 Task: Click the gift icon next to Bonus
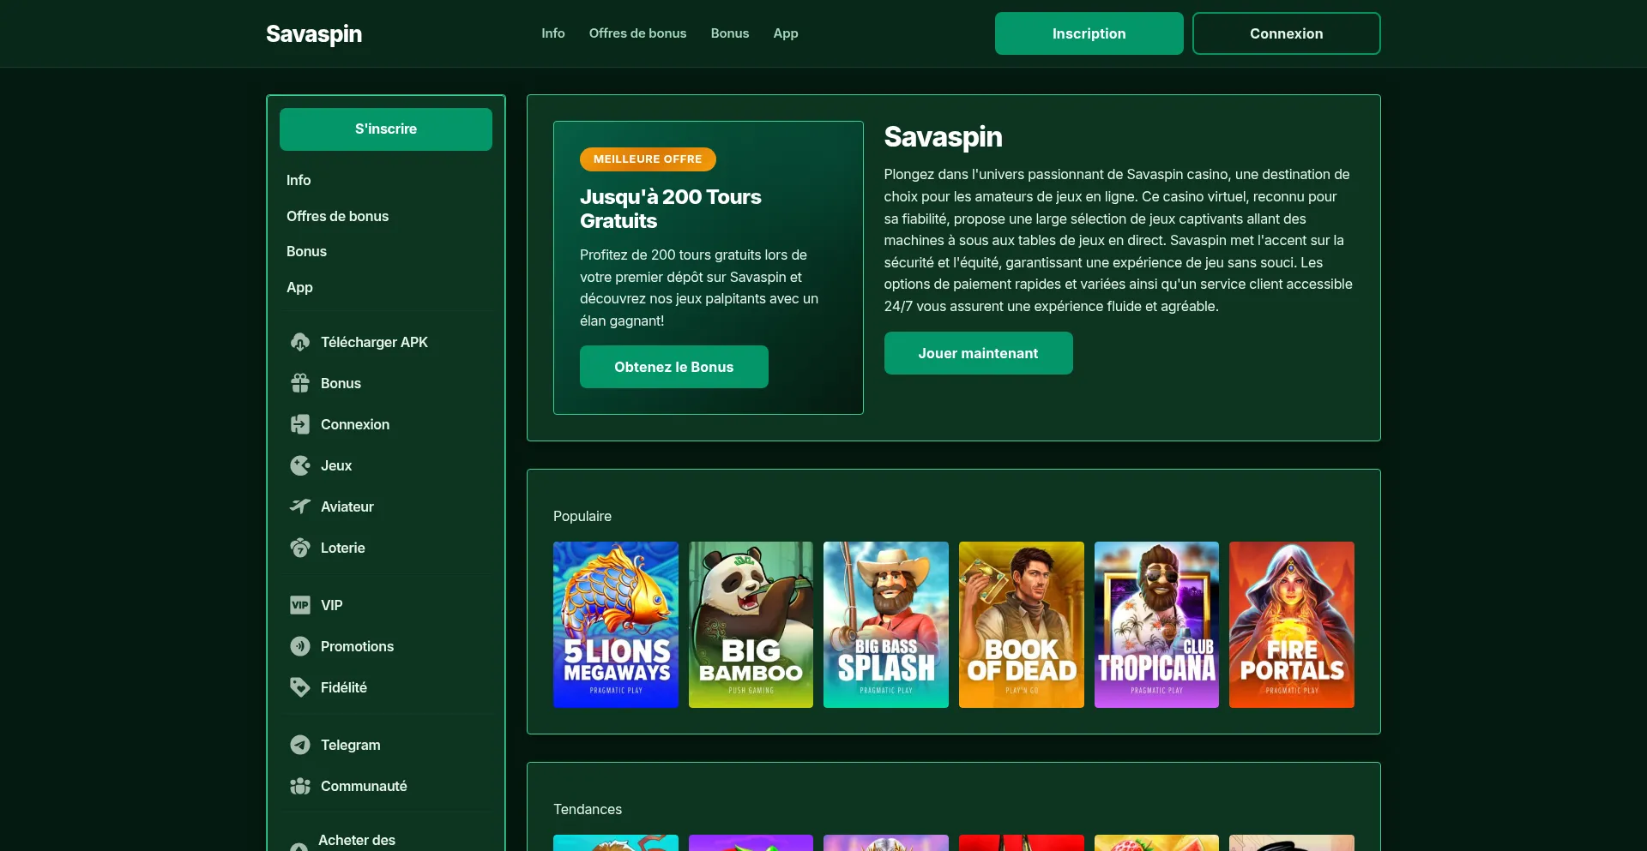tap(299, 383)
